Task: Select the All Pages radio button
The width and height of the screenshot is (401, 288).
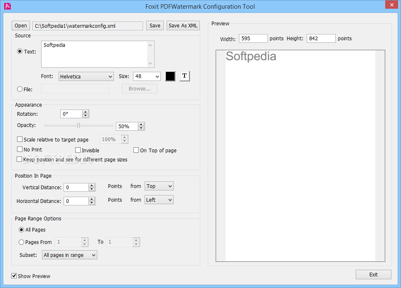Action: (x=22, y=230)
